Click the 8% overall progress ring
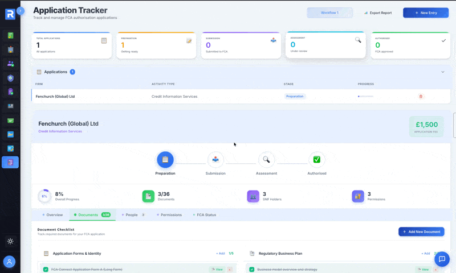The width and height of the screenshot is (456, 273). [x=44, y=196]
